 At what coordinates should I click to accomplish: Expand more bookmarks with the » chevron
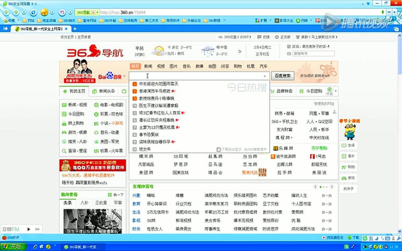[x=225, y=20]
